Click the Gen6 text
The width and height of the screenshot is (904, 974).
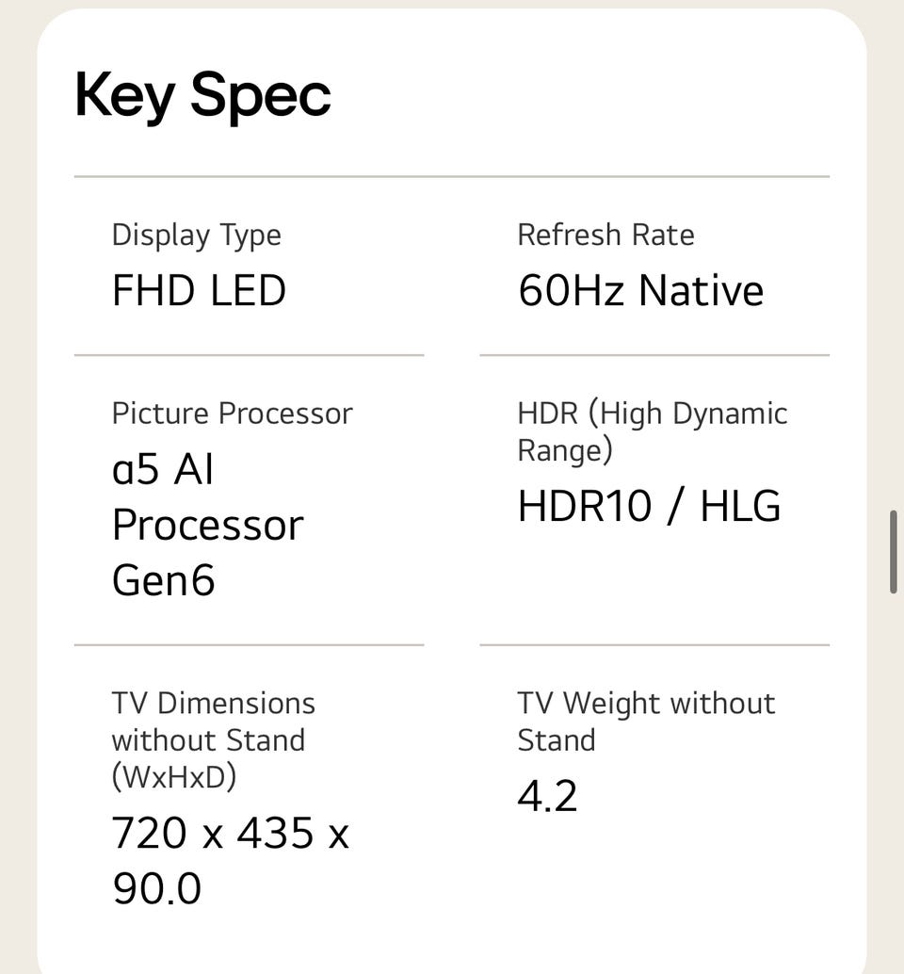click(163, 579)
